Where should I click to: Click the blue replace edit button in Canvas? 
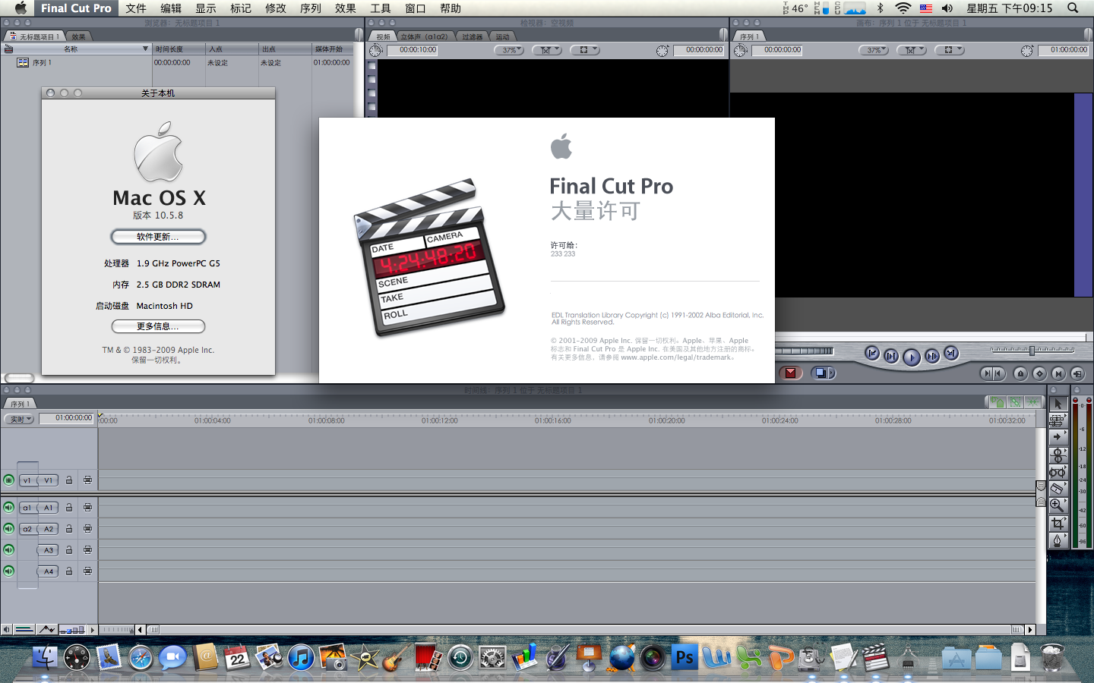[x=823, y=373]
